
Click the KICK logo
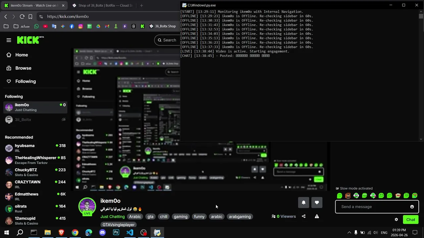(x=30, y=40)
